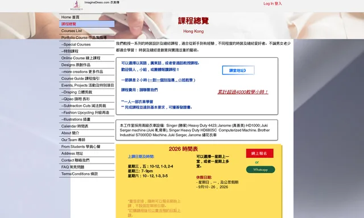Open Calendar 時間表 page

pyautogui.click(x=86, y=126)
